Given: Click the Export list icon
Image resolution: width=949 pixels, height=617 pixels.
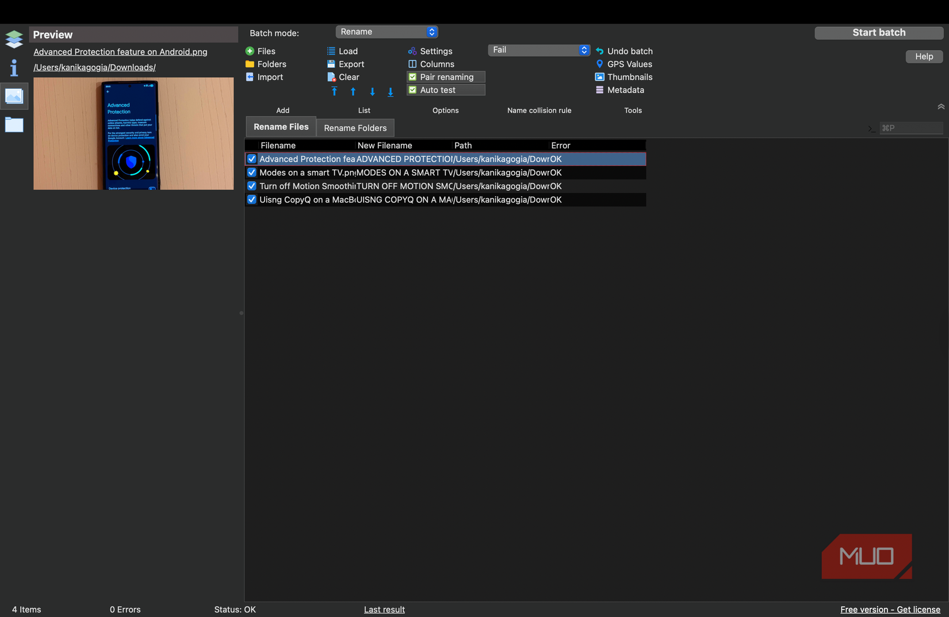Looking at the screenshot, I should [331, 64].
